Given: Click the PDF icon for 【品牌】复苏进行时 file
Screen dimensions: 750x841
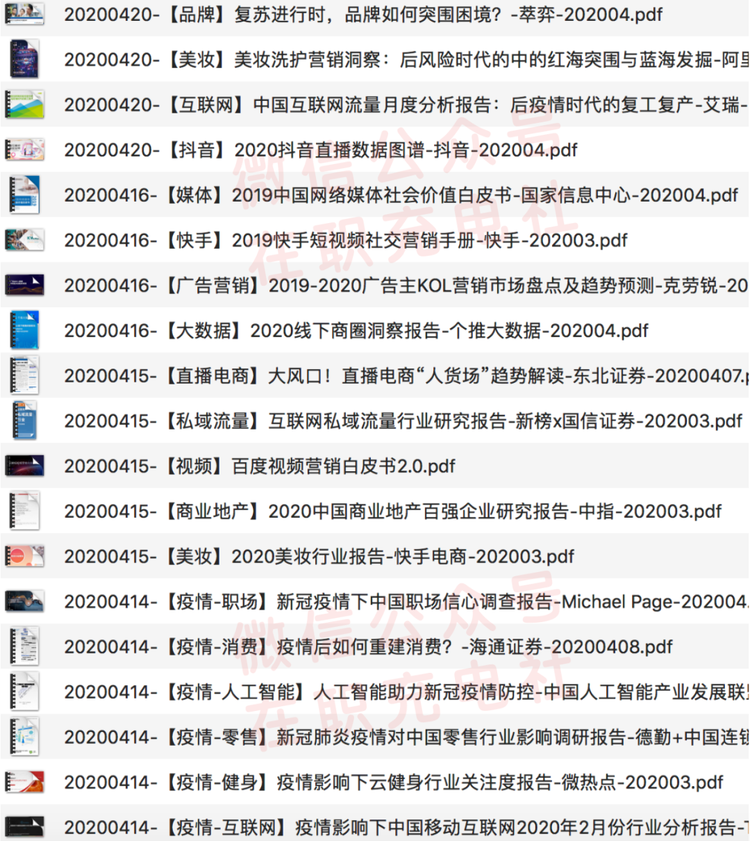Looking at the screenshot, I should click(x=24, y=14).
